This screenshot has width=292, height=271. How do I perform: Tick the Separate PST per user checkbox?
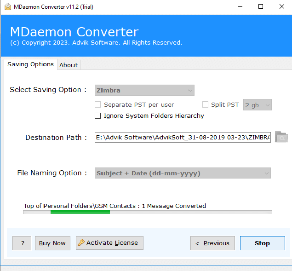click(98, 104)
